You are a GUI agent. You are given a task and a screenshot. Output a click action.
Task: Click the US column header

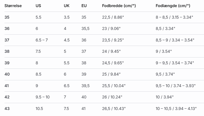pyautogui.click(x=38, y=6)
